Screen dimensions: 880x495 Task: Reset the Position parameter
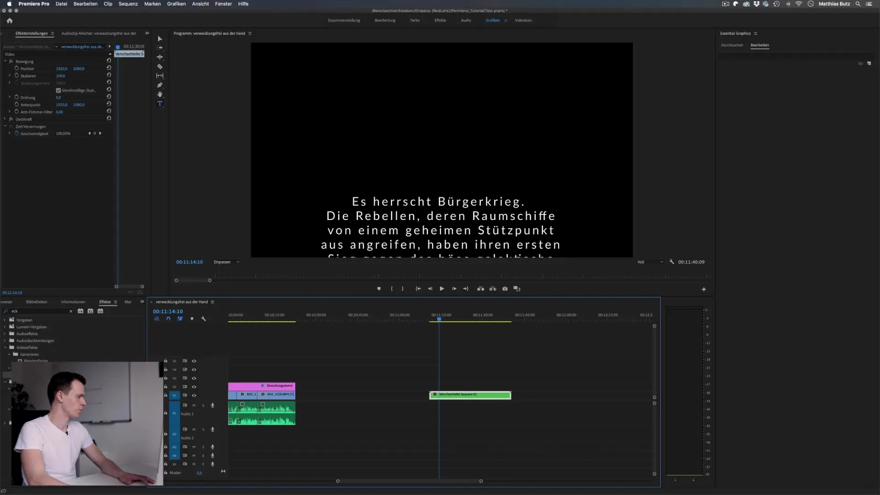point(109,68)
